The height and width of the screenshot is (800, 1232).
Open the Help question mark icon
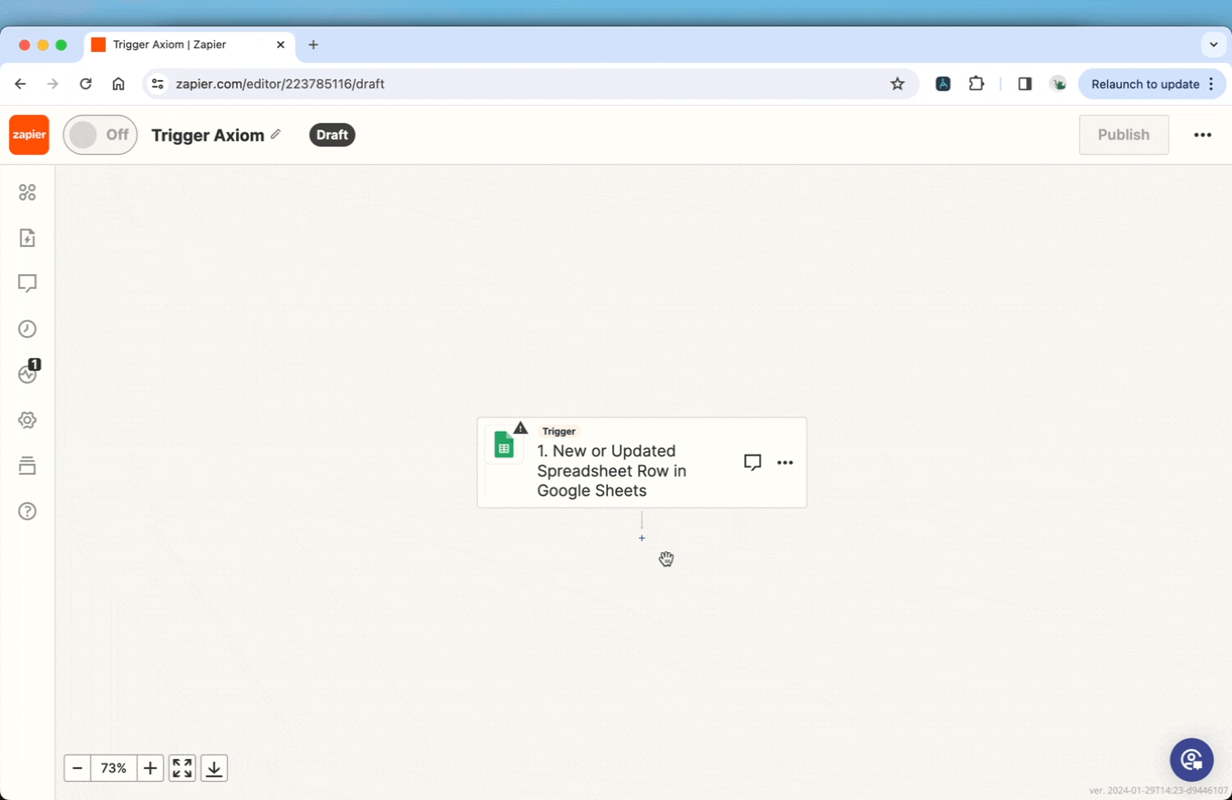pyautogui.click(x=27, y=511)
